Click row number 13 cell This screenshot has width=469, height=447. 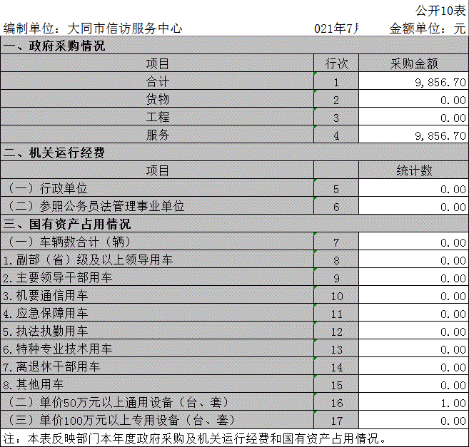[336, 349]
